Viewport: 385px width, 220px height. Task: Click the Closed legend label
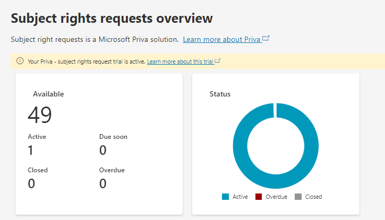click(313, 197)
